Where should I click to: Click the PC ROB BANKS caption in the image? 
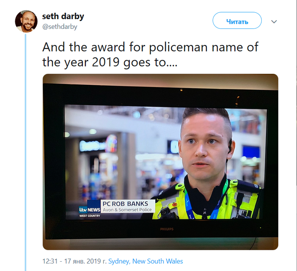coord(125,204)
